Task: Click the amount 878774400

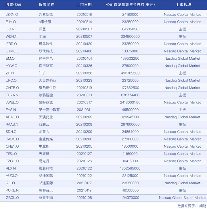Action: (130, 95)
